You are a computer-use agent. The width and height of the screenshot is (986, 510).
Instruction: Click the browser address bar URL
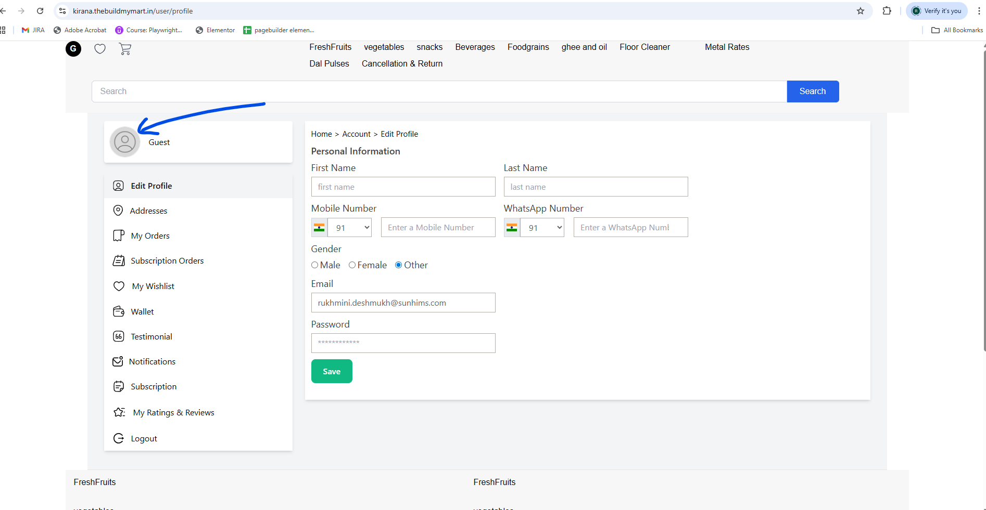[133, 11]
